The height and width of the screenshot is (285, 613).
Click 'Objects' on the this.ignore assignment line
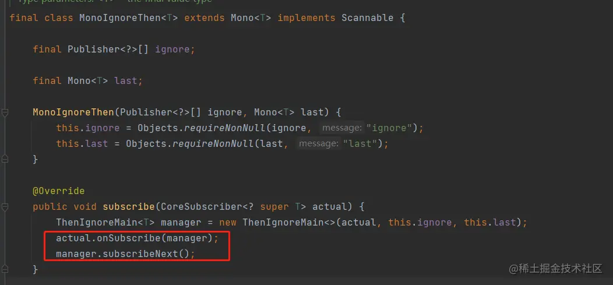pos(158,128)
